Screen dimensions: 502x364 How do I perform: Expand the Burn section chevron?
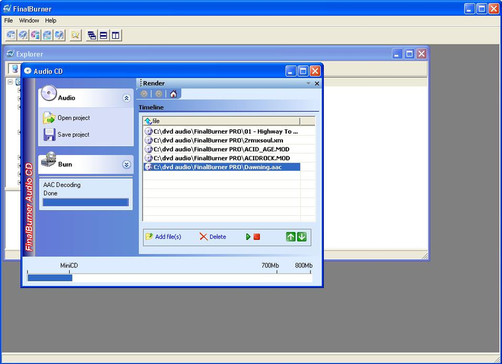127,164
